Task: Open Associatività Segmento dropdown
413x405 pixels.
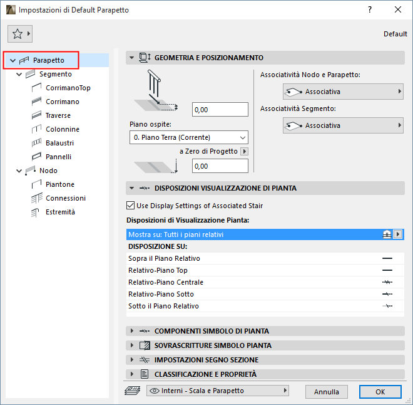Action: pyautogui.click(x=343, y=125)
